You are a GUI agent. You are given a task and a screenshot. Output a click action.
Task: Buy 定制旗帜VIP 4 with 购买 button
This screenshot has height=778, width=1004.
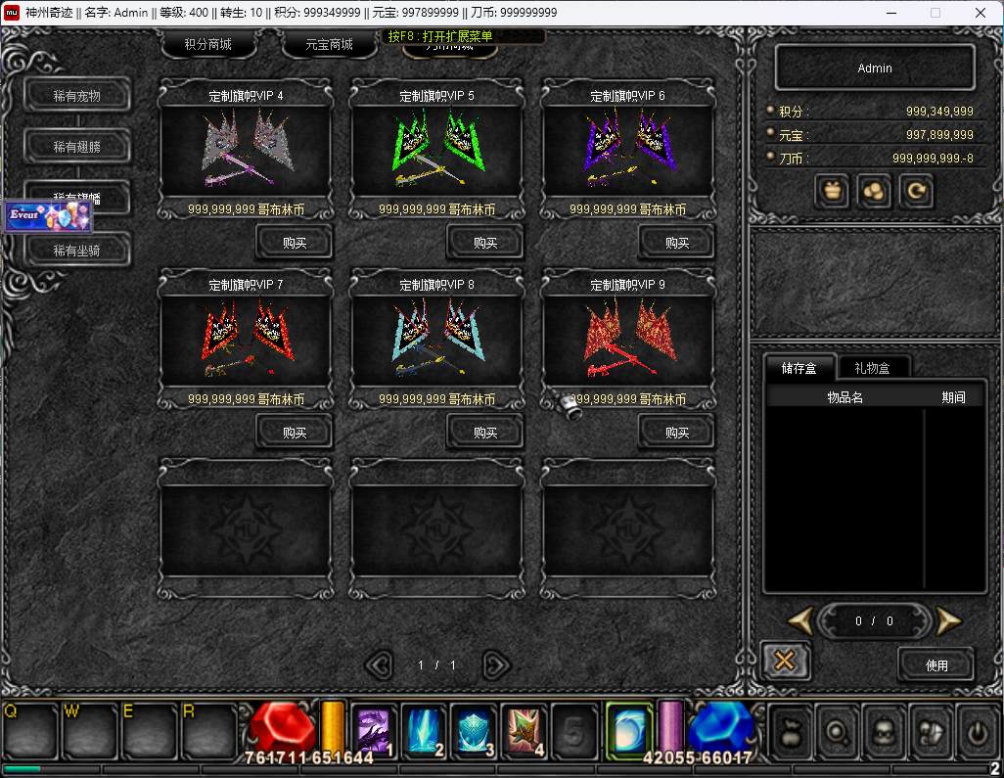[294, 243]
